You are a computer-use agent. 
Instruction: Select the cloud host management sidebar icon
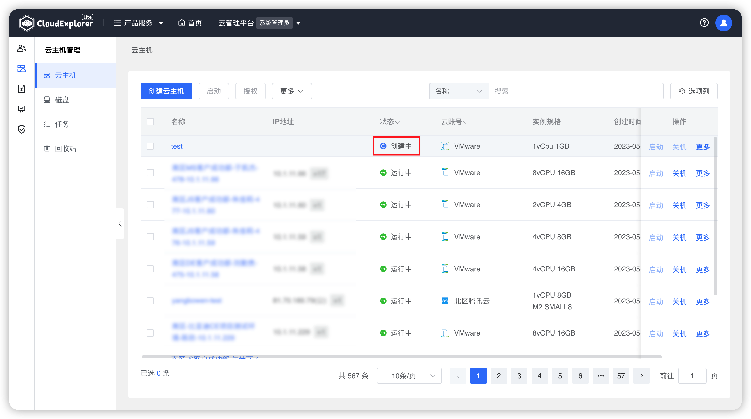(22, 68)
